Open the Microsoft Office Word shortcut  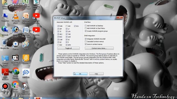pyautogui.click(x=26, y=32)
